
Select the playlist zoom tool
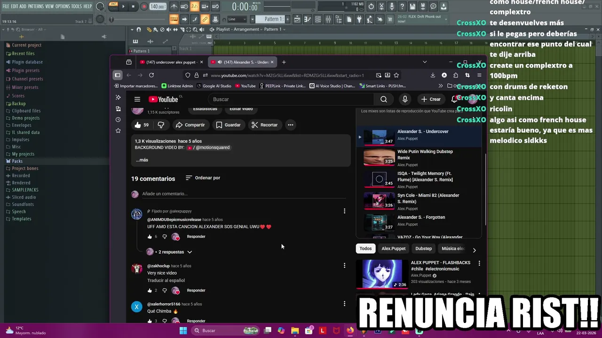tap(195, 30)
